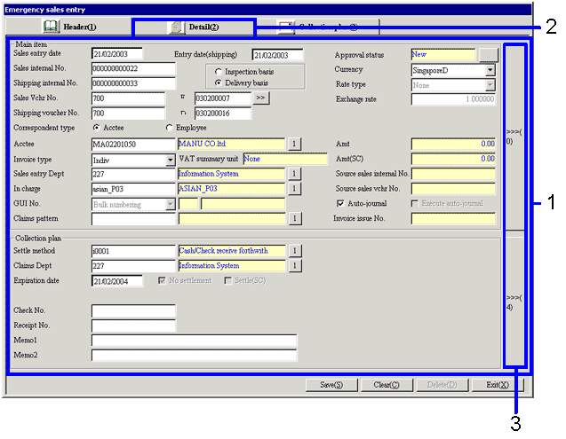Click the In charge field asian_P03

(x=133, y=189)
